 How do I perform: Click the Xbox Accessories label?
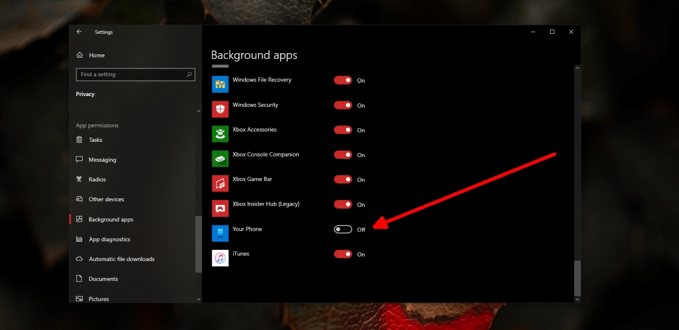[255, 129]
